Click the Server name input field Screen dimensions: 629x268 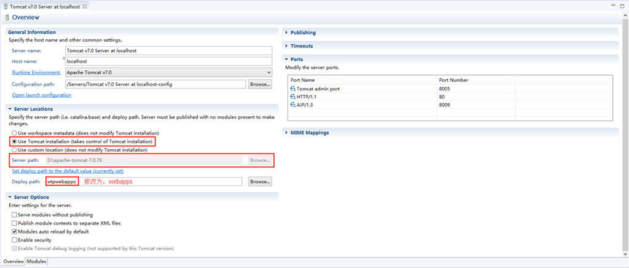168,50
